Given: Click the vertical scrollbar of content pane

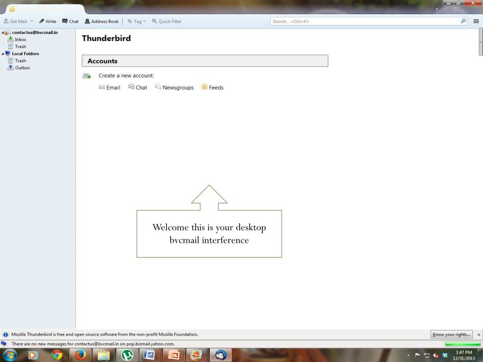Looking at the screenshot, I should coord(481,42).
